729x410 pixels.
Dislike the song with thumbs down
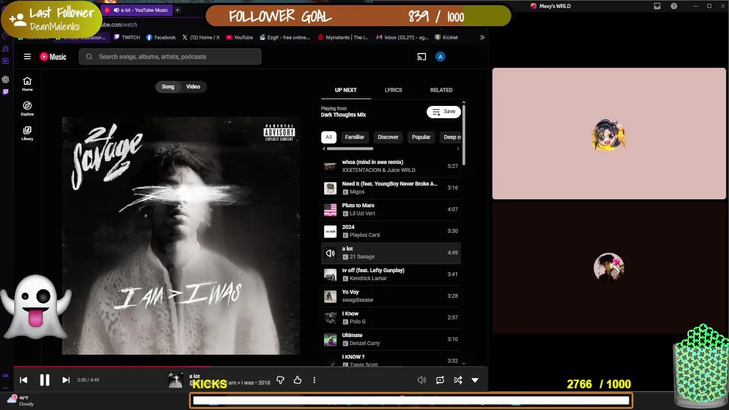click(x=280, y=380)
